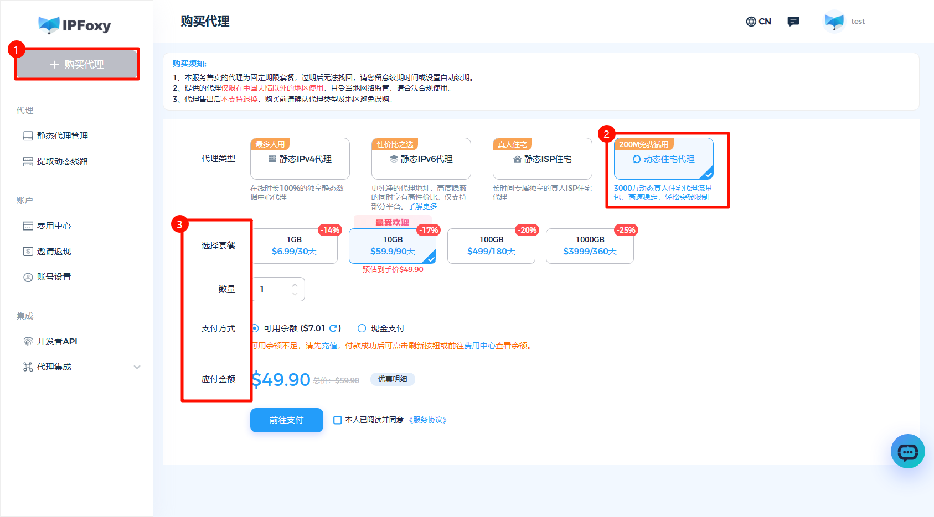This screenshot has height=517, width=934.
Task: Select 可用余额 as payment method
Action: click(254, 328)
